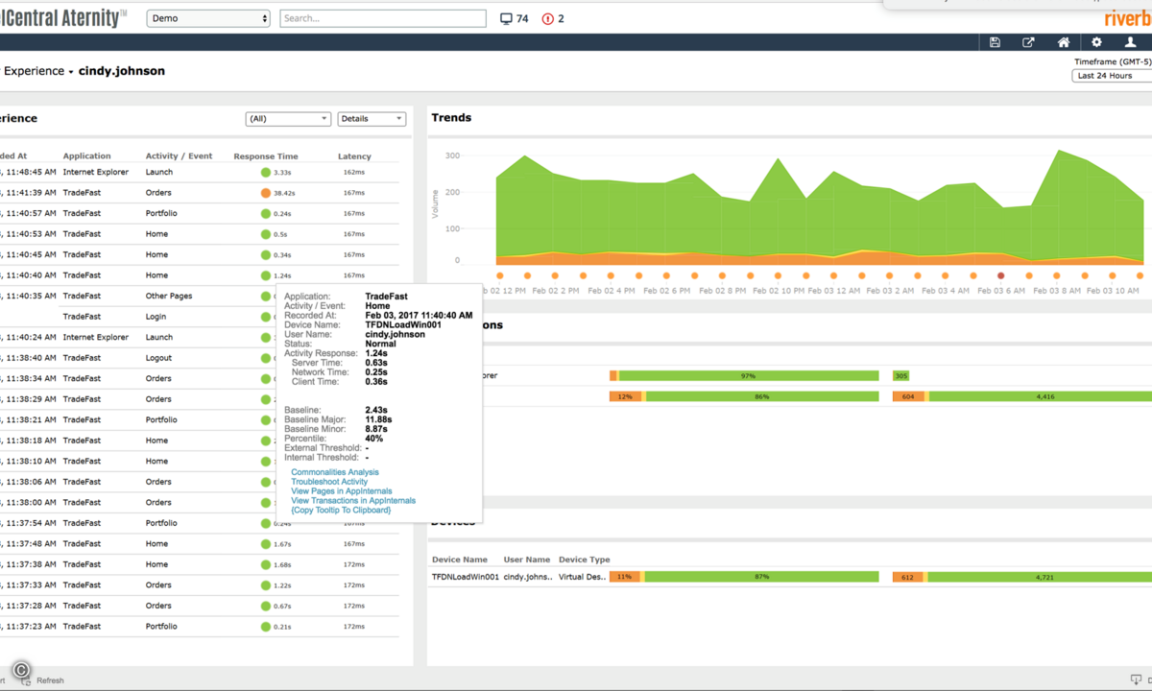Click the 4,721 green volume bar
The image size is (1152, 691).
tap(1040, 577)
